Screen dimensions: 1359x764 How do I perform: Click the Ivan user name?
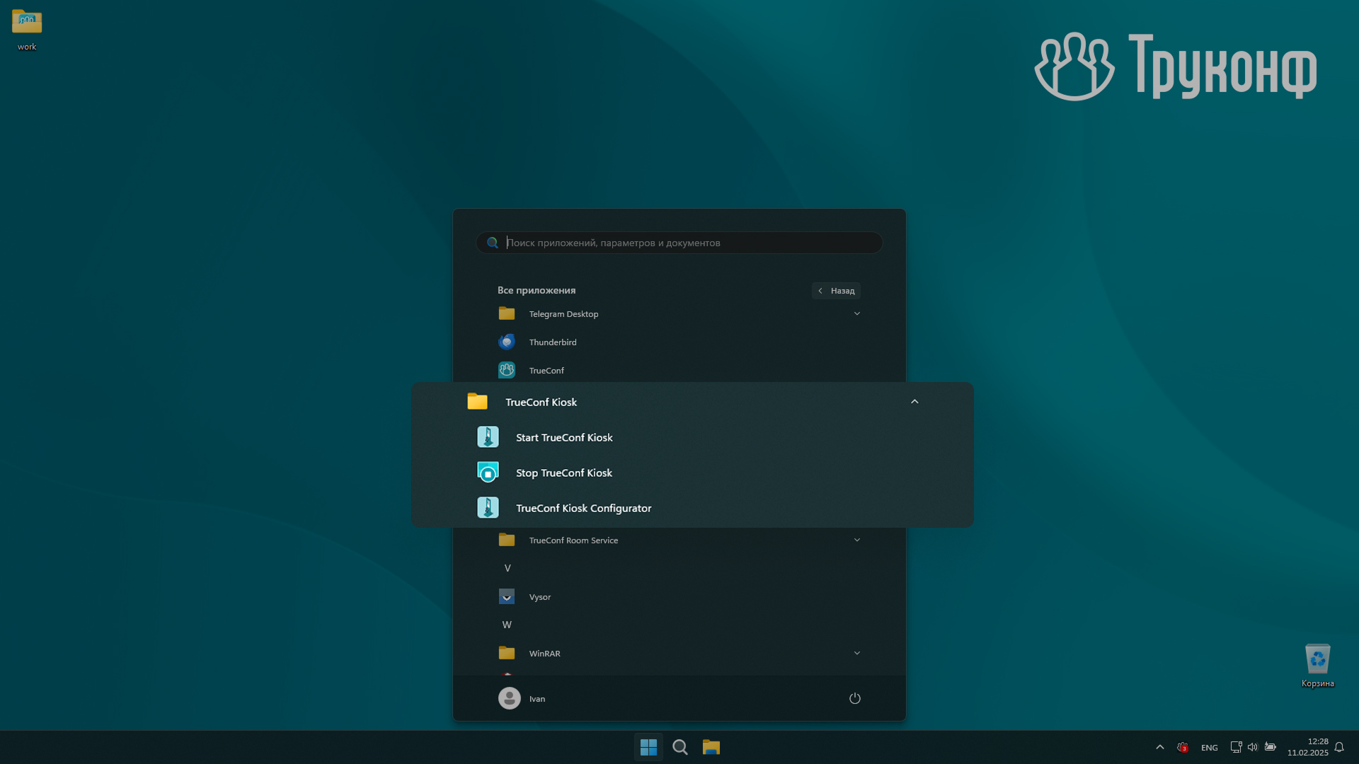pyautogui.click(x=537, y=699)
